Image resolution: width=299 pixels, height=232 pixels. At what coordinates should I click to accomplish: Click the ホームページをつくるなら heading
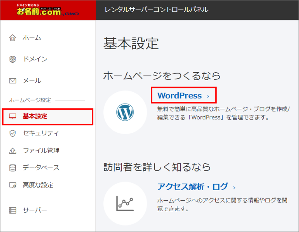(162, 76)
